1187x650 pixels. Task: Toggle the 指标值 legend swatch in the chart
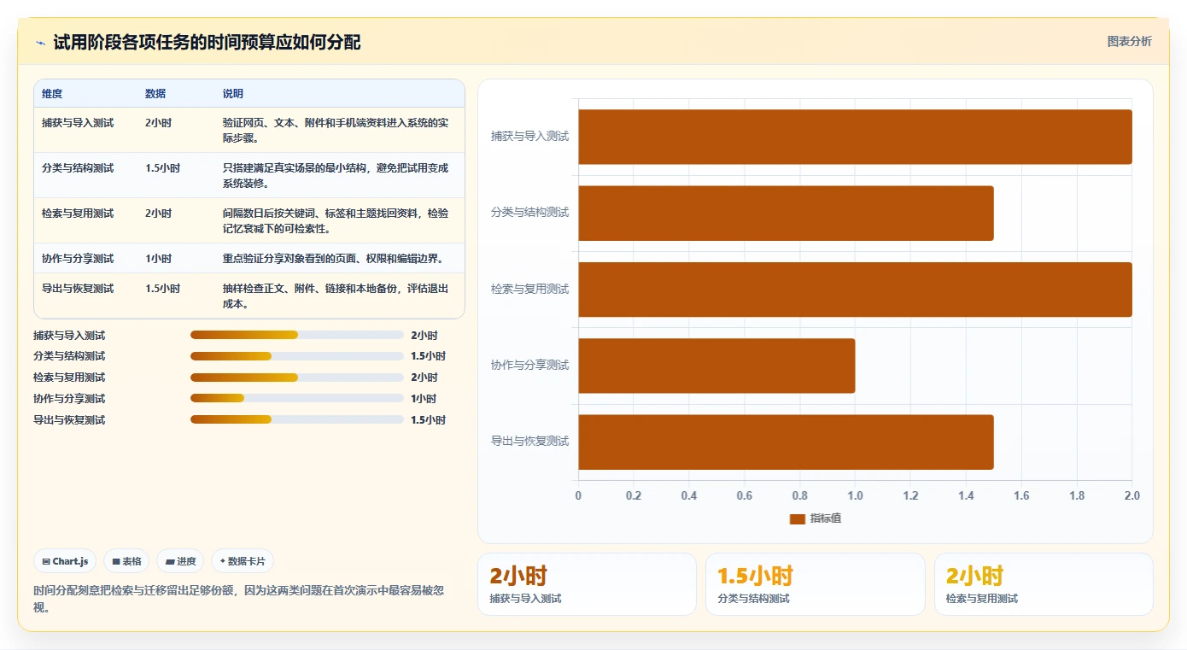click(798, 518)
